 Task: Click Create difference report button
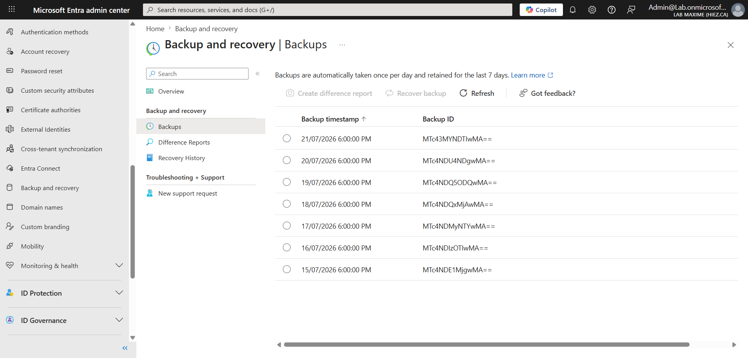click(x=329, y=93)
